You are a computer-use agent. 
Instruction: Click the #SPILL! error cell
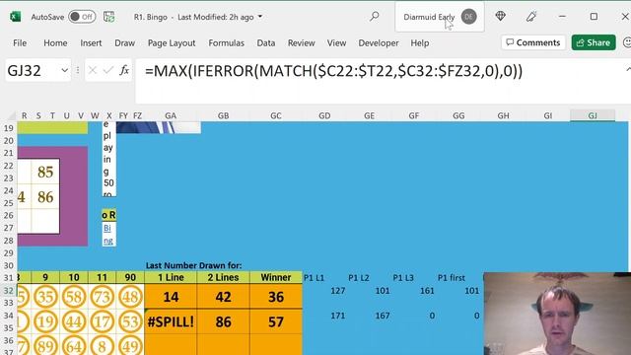click(171, 322)
